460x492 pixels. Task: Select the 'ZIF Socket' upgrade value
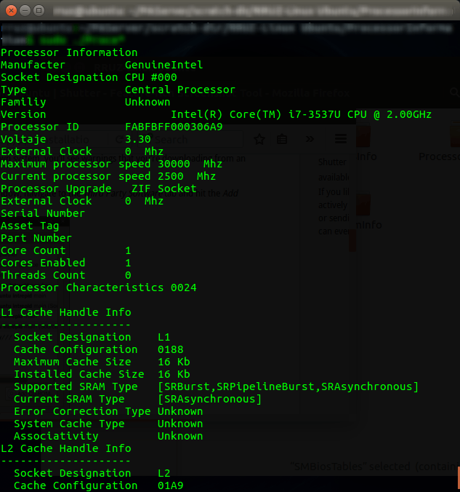tap(164, 189)
